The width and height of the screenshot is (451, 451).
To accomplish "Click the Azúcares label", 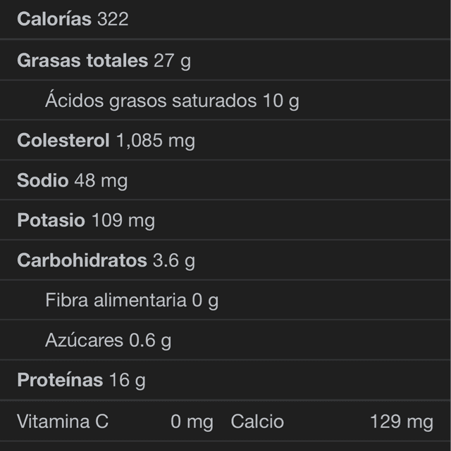I will click(x=84, y=341).
